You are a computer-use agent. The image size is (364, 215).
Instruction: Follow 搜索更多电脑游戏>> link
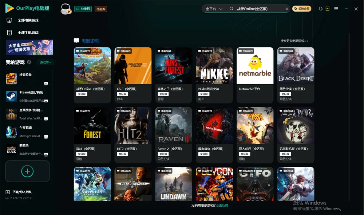[x=294, y=41]
